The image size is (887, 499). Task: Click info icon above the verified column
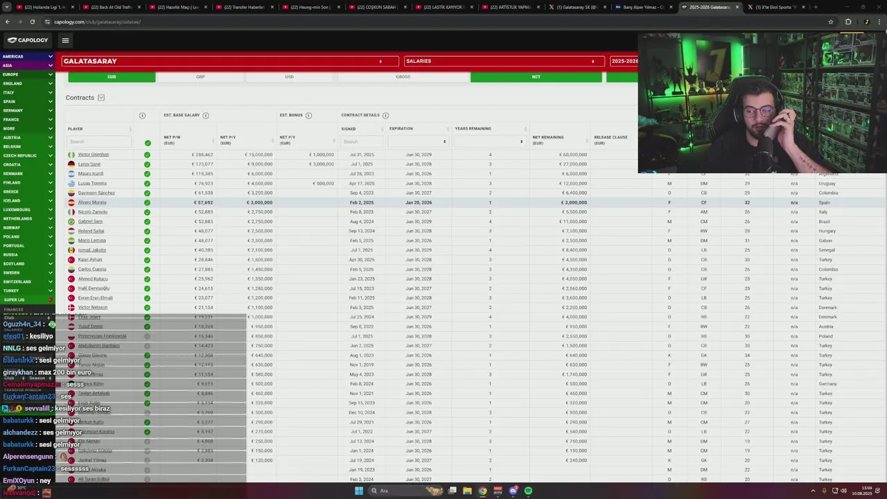[x=142, y=115]
